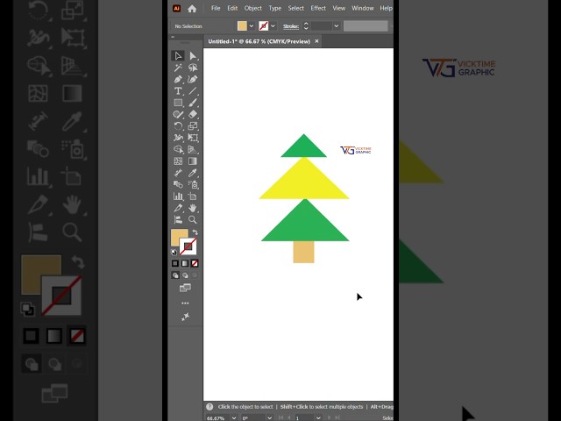Open the Edit menu
Viewport: 561px width, 421px height.
point(232,8)
